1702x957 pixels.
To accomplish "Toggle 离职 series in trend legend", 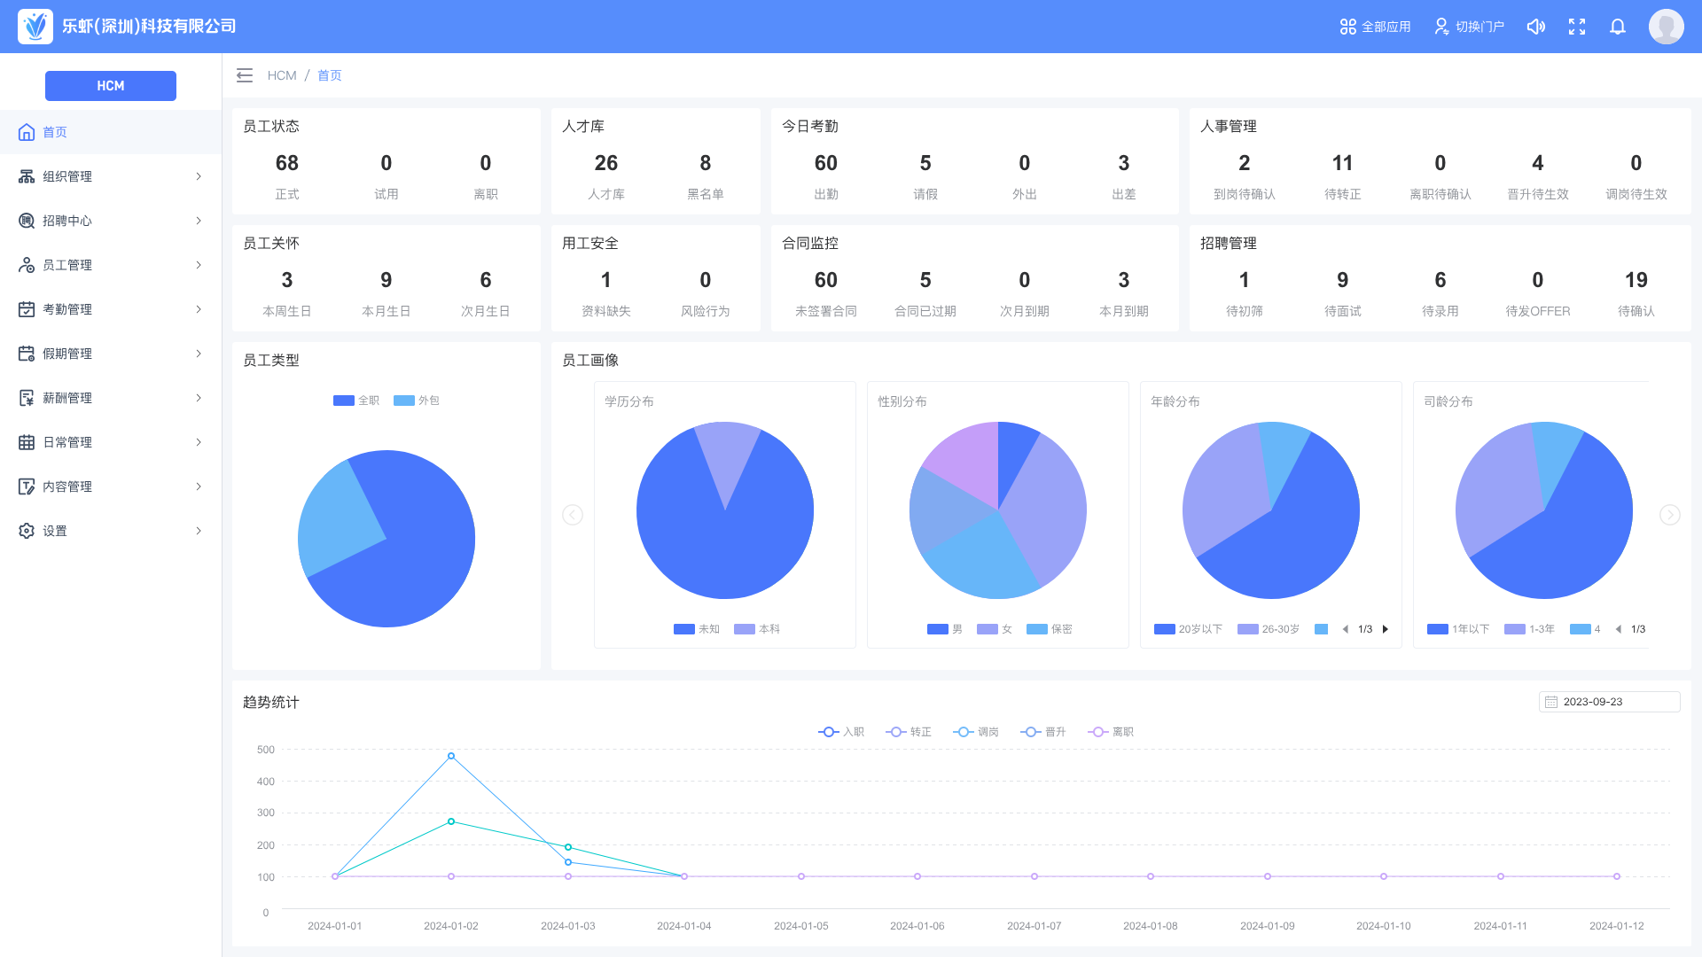I will pyautogui.click(x=1111, y=732).
